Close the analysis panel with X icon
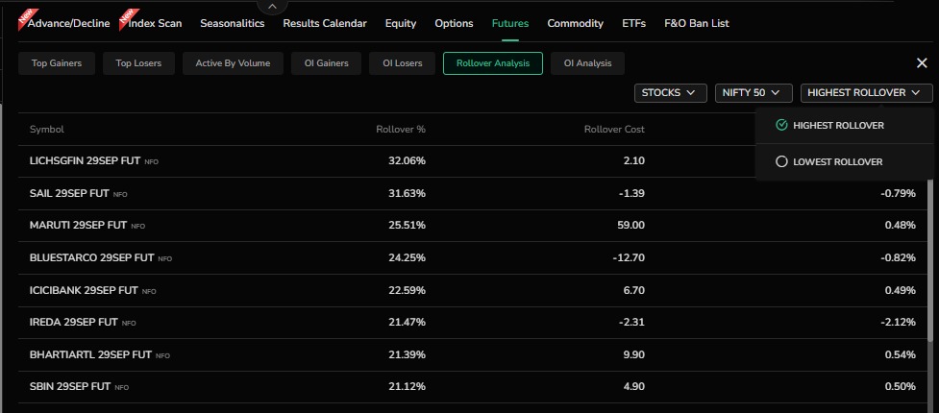Viewport: 939px width, 413px height. 922,62
